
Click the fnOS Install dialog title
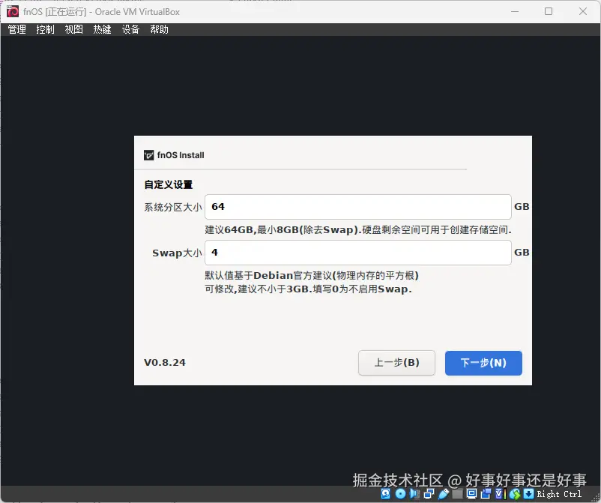(181, 155)
